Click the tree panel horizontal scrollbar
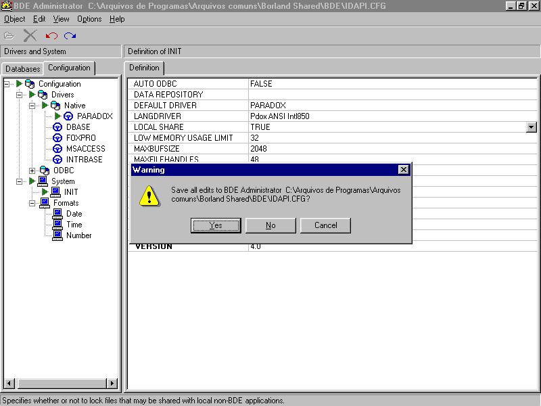The image size is (541, 406). coord(61,384)
